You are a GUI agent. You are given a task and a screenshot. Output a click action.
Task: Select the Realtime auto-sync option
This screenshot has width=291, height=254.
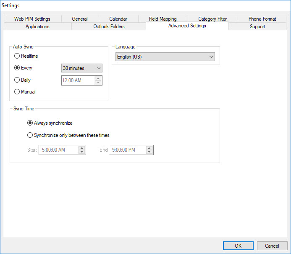click(17, 56)
